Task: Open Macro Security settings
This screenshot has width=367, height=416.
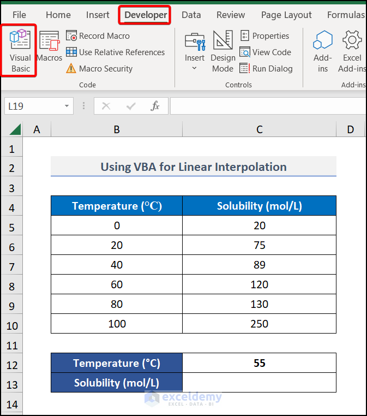Action: pyautogui.click(x=99, y=69)
